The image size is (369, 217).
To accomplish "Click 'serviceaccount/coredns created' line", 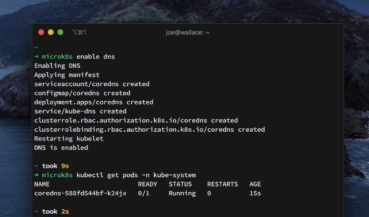I will (92, 84).
